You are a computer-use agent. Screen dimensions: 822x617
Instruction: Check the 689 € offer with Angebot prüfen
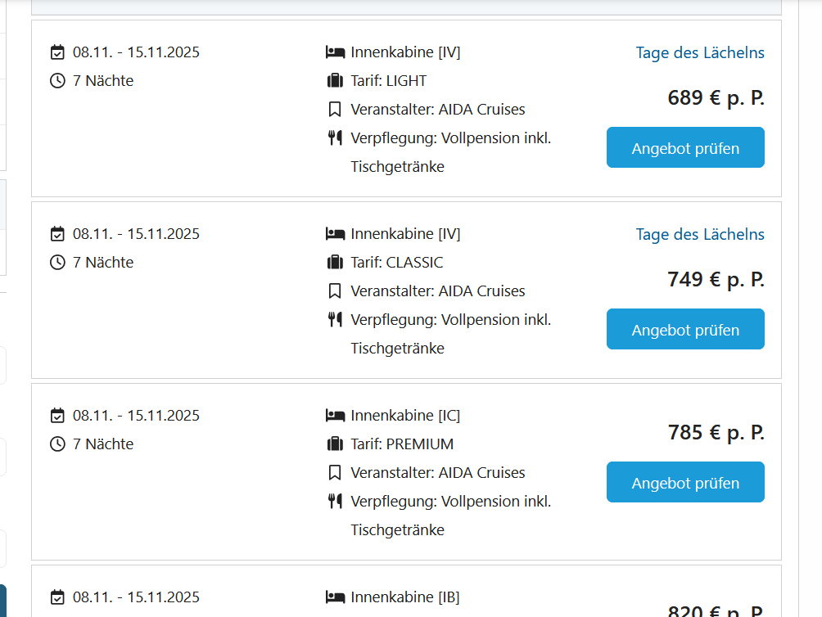[685, 147]
